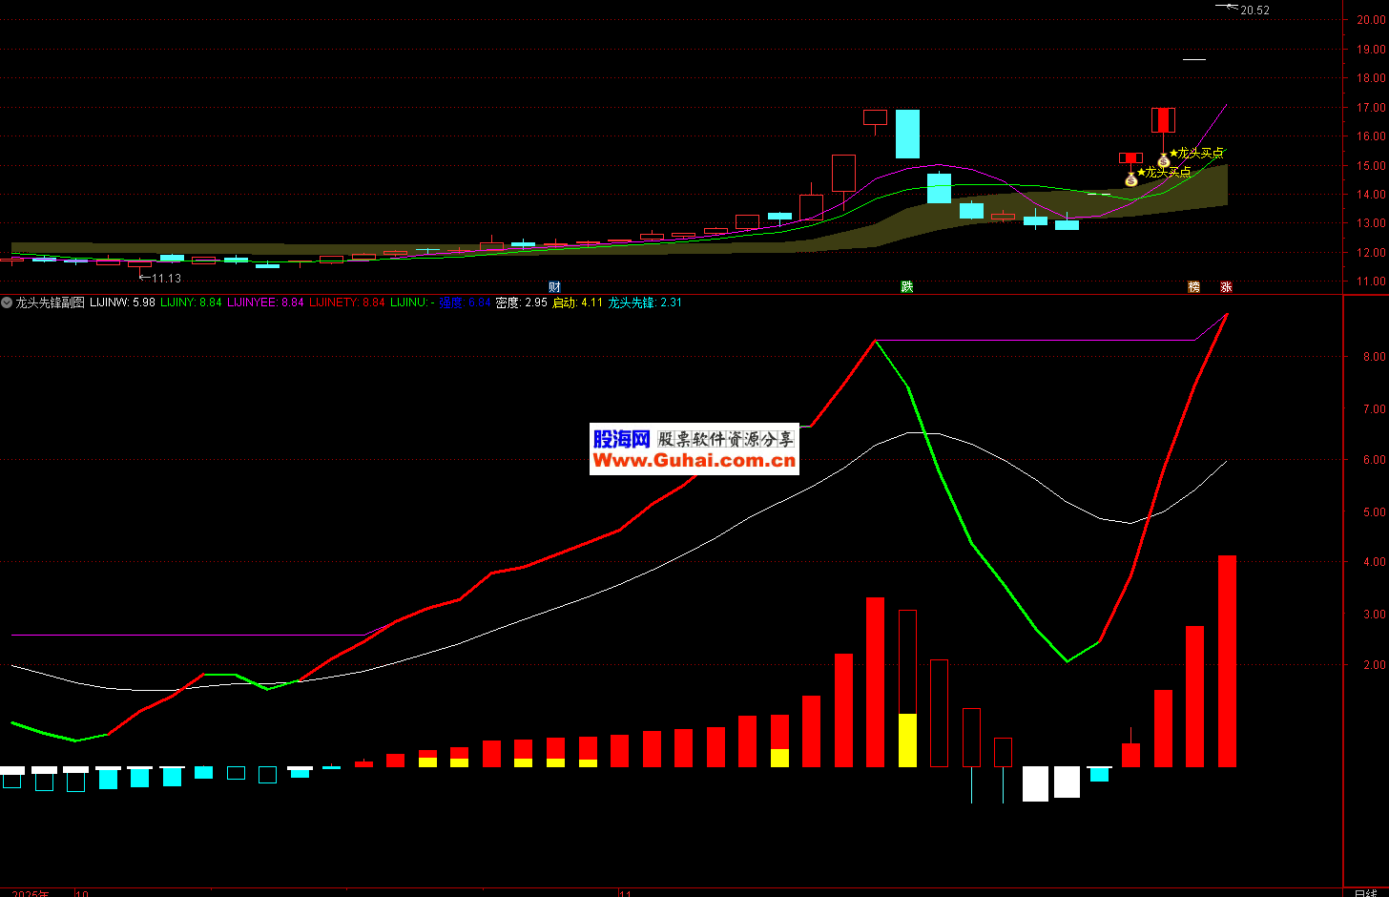This screenshot has height=897, width=1389.
Task: Click the green 跌 event marker
Action: [x=907, y=286]
